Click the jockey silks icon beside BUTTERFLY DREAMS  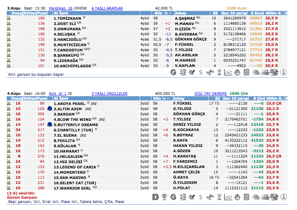point(50,125)
